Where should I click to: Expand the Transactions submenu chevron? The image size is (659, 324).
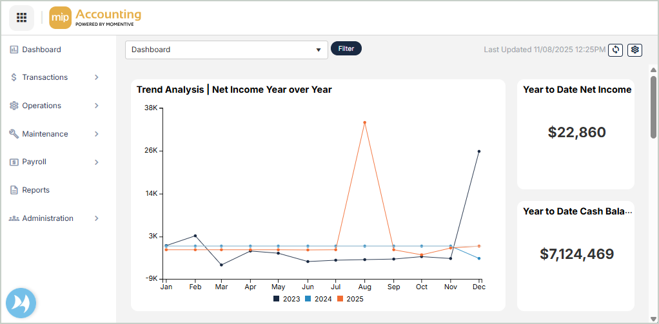coord(97,77)
